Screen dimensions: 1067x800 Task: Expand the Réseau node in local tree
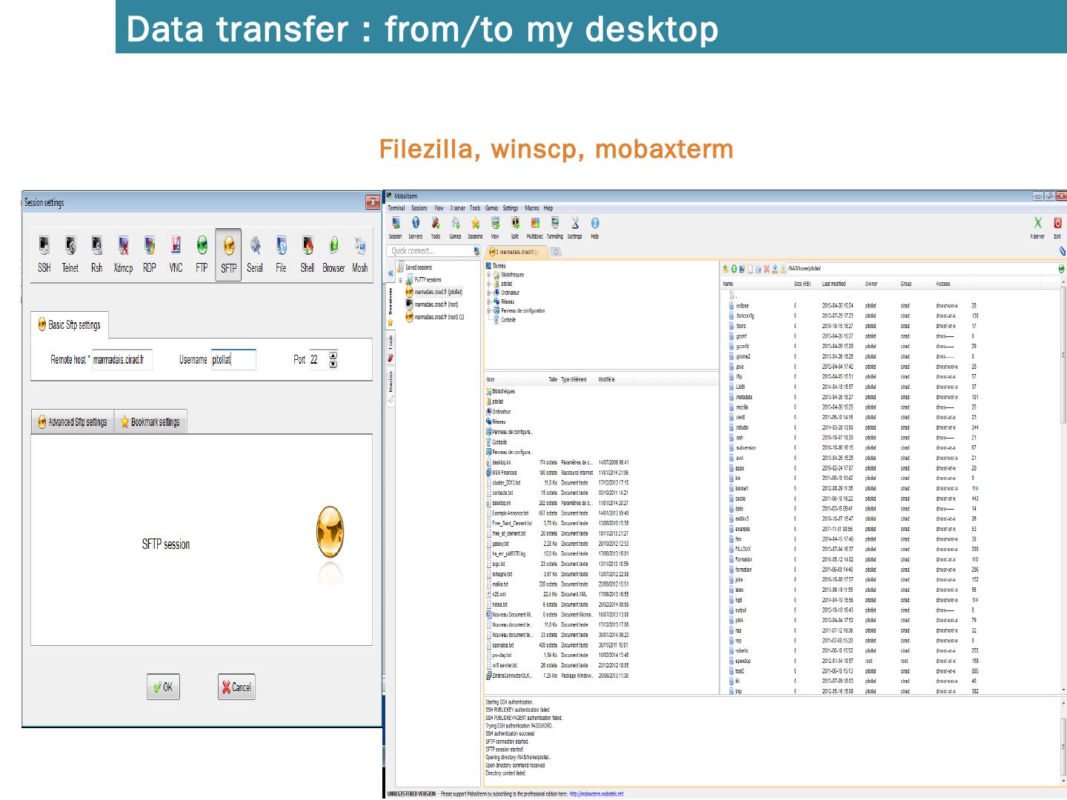[489, 301]
